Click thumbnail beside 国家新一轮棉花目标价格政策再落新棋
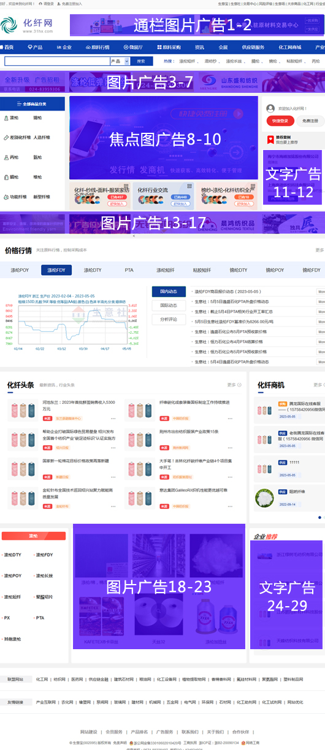This screenshot has width=325, height=750. [23, 468]
